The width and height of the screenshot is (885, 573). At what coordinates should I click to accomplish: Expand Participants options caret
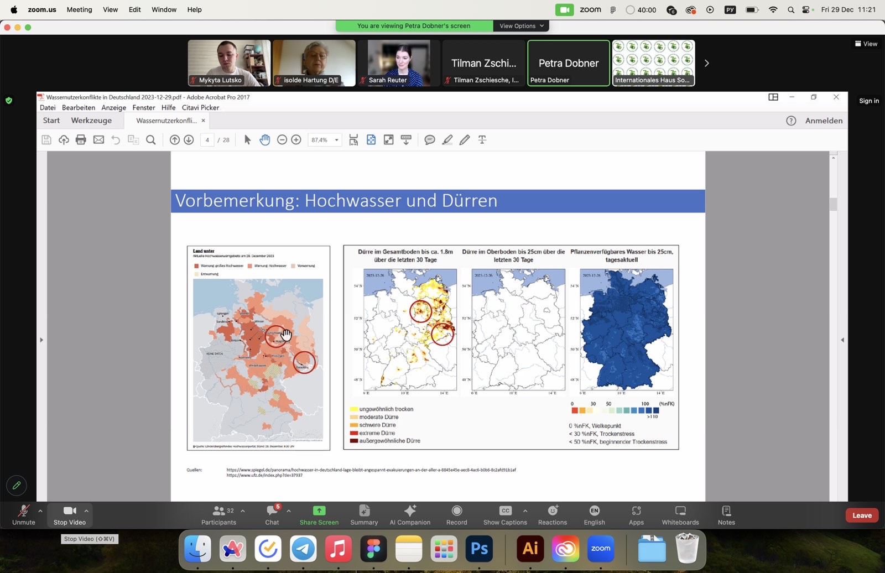(242, 511)
